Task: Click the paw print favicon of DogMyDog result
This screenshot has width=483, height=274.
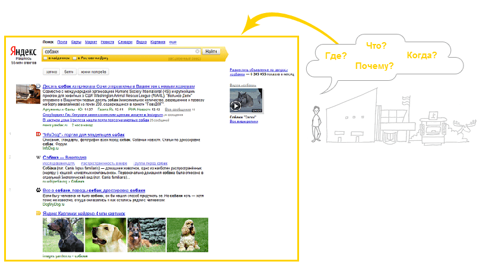Action: tap(38, 190)
